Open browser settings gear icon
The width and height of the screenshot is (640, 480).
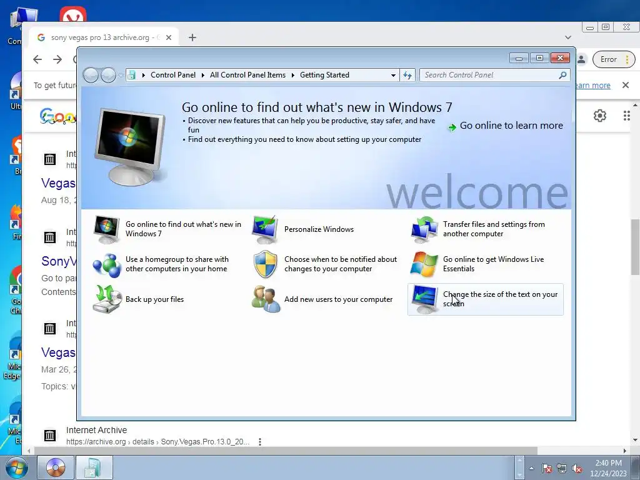(x=599, y=116)
